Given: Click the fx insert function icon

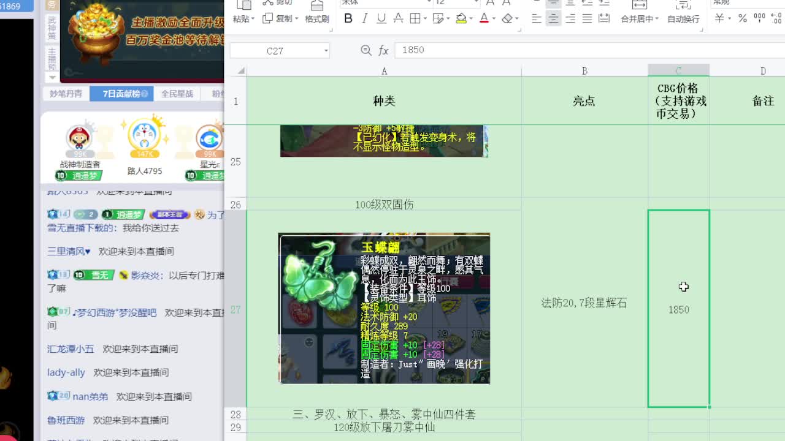Looking at the screenshot, I should point(384,50).
